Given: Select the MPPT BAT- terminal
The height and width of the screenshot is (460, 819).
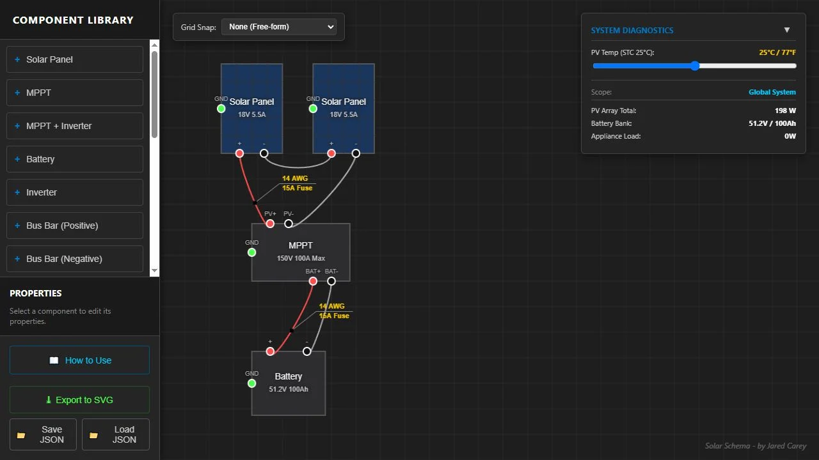Looking at the screenshot, I should (331, 281).
